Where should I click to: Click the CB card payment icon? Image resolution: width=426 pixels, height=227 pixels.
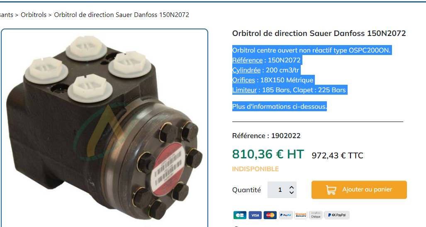(240, 215)
